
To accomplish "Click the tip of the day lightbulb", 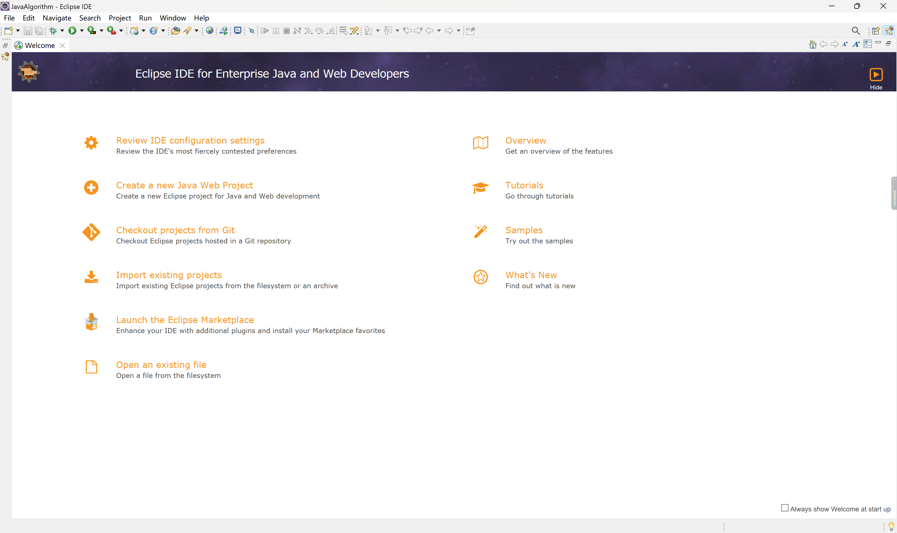I will 891,527.
